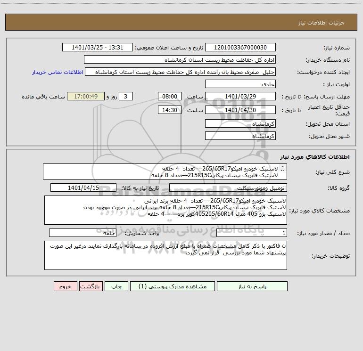Click the تاریخ نیاز به کالا field 1401/04/15
This screenshot has width=363, height=351.
[x=83, y=188]
